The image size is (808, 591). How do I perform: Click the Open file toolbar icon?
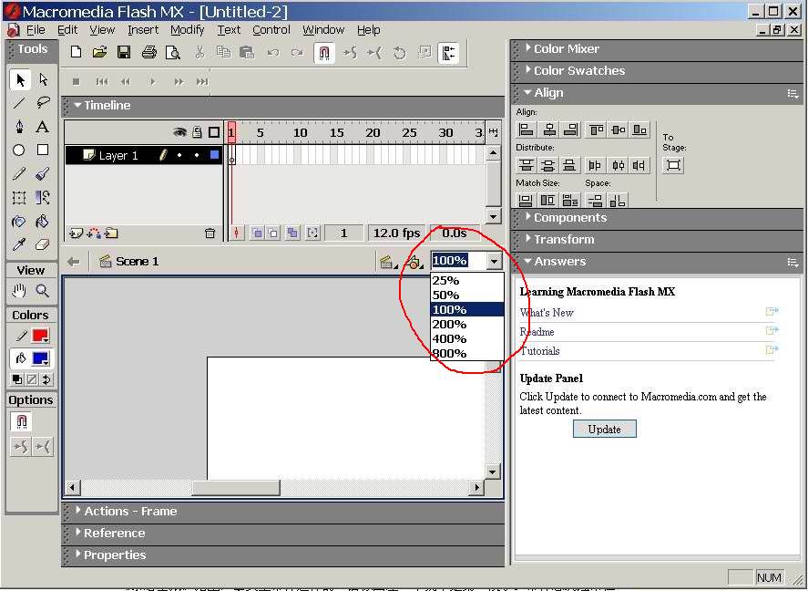pyautogui.click(x=100, y=52)
